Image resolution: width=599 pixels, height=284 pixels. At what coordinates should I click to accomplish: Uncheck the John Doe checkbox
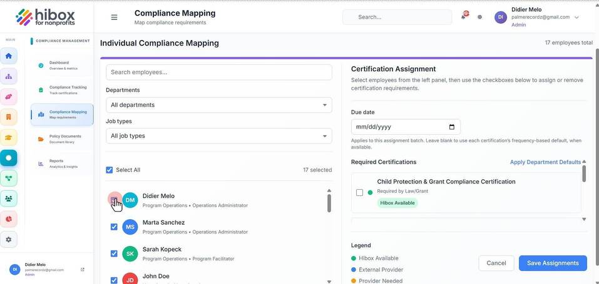pos(114,280)
